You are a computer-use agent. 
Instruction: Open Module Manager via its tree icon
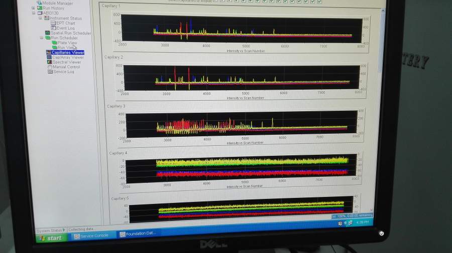point(40,3)
